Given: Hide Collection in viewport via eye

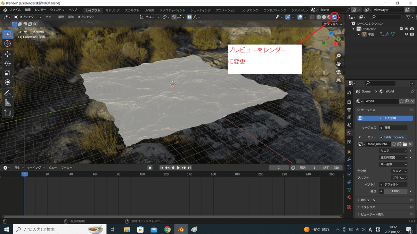Looking at the screenshot, I should [x=407, y=29].
